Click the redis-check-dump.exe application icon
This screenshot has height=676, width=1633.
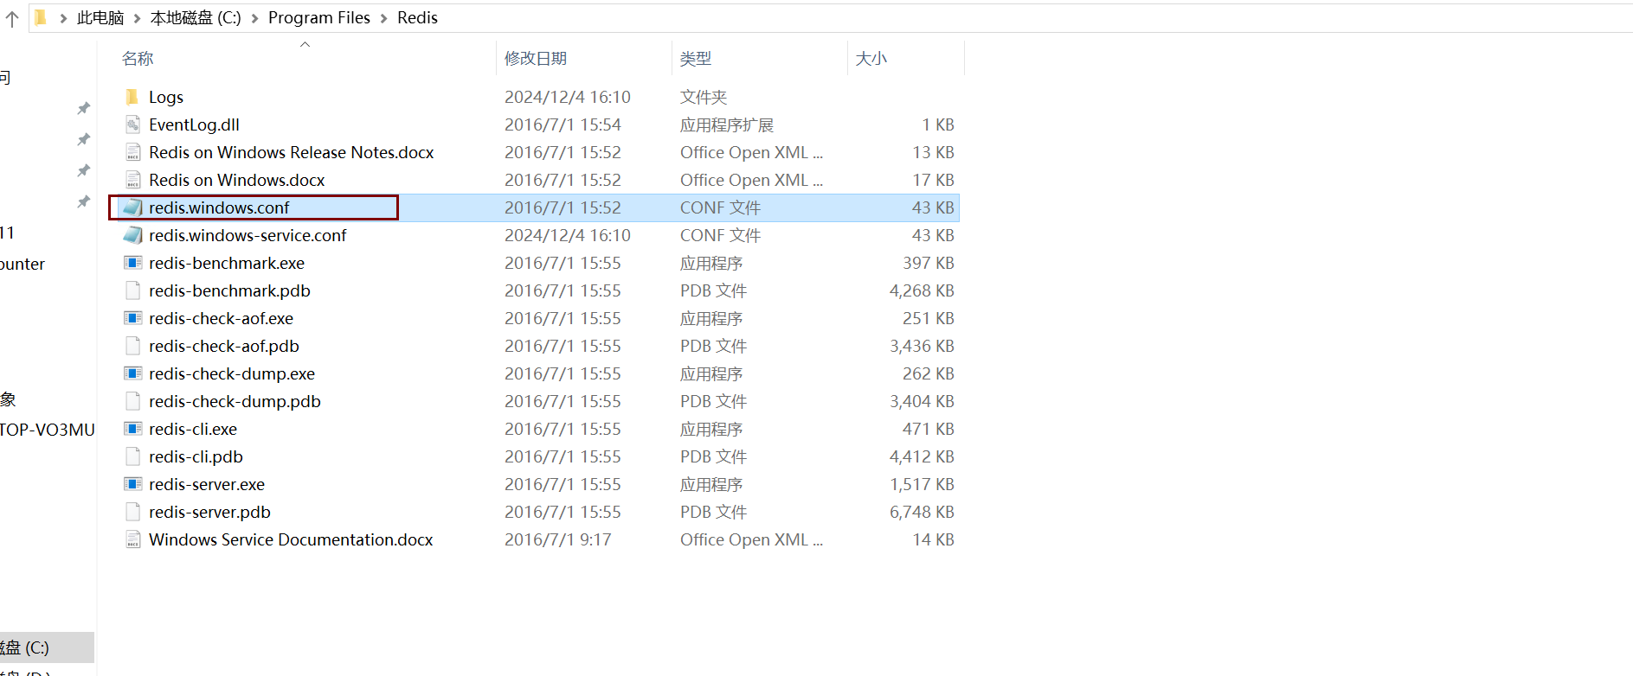tap(132, 373)
